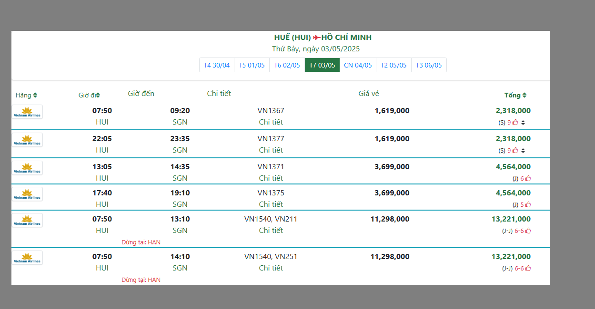Sort flights by Hãng column arrows

click(35, 96)
